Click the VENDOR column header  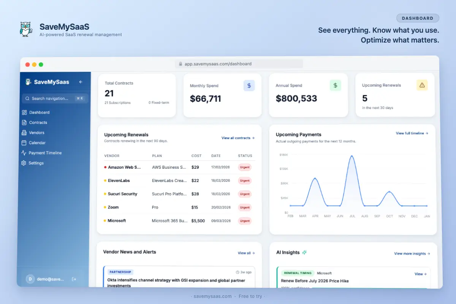coord(112,156)
